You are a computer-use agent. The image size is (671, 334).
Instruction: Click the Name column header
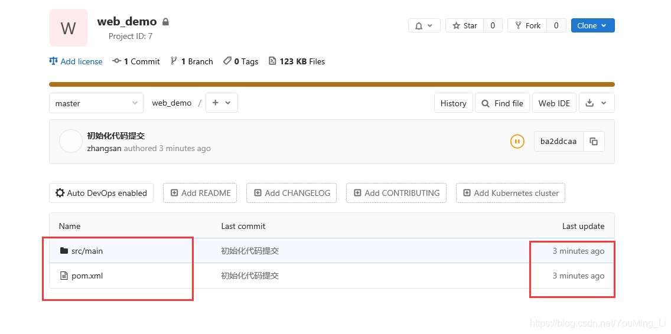[69, 226]
